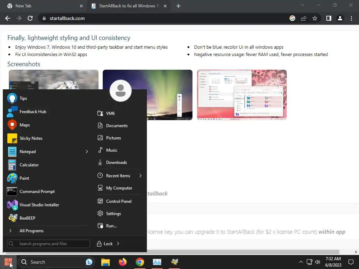359x269 pixels.
Task: Launch Firefox from the taskbar
Action: 123,262
